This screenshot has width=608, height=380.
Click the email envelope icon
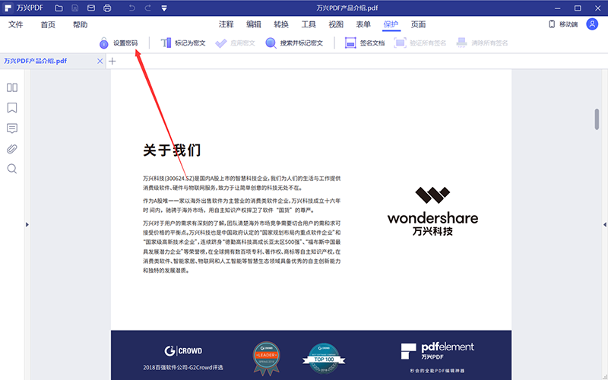click(x=91, y=8)
